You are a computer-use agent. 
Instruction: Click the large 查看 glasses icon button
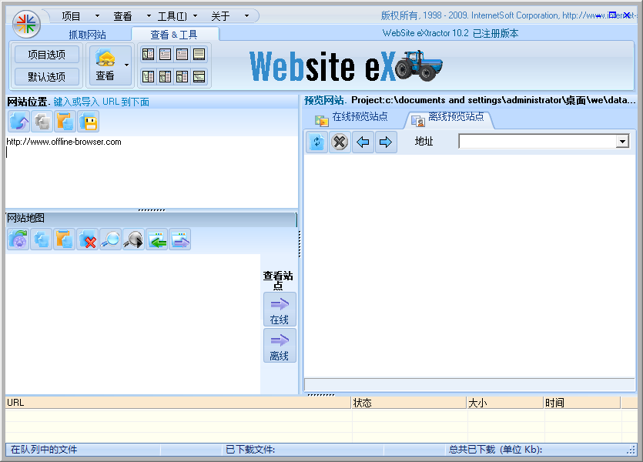click(x=105, y=65)
